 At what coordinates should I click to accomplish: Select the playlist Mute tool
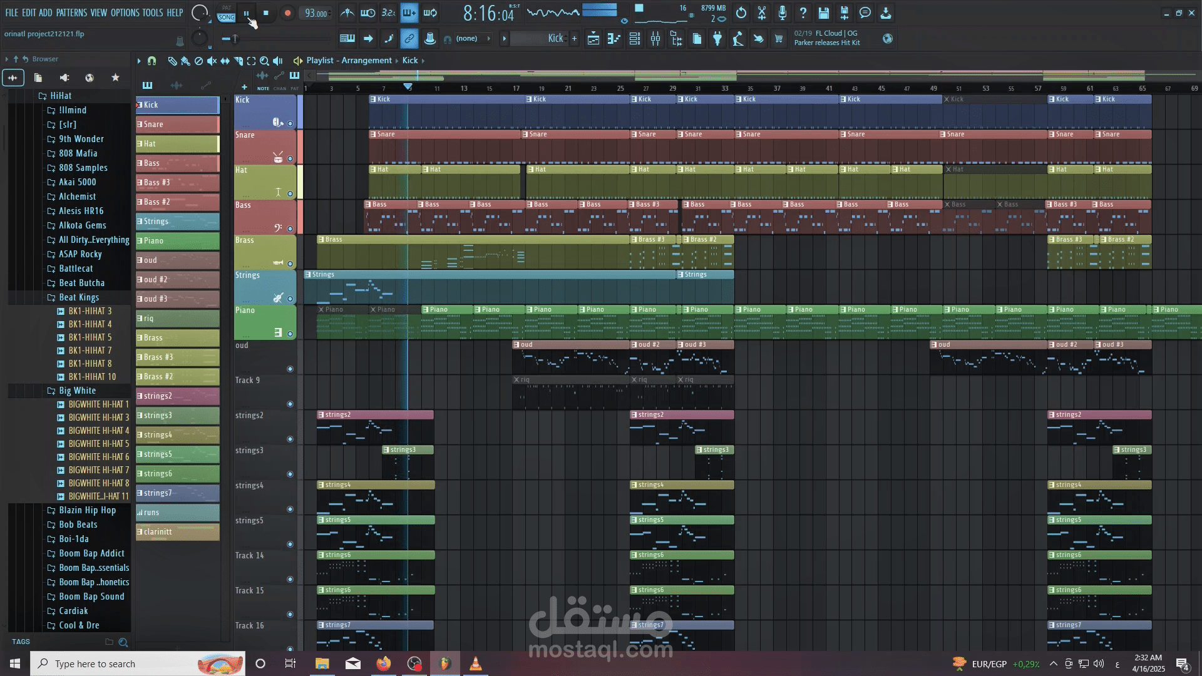(x=212, y=61)
